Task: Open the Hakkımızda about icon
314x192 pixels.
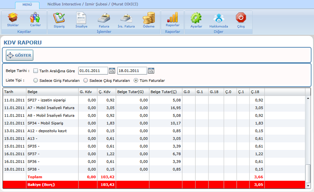Action: [218, 19]
